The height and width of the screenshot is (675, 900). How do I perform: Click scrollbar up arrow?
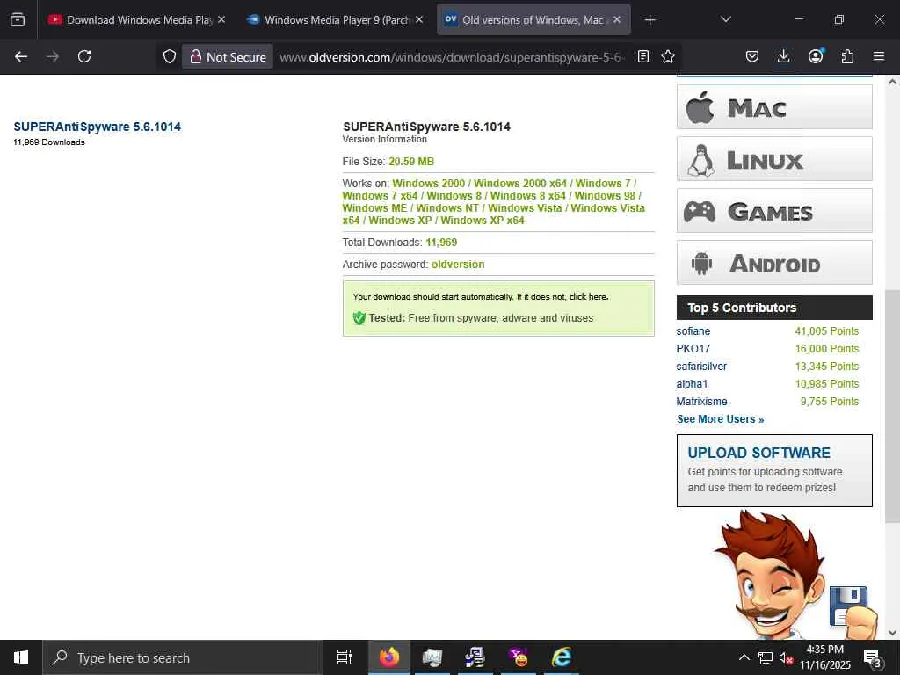[x=892, y=82]
